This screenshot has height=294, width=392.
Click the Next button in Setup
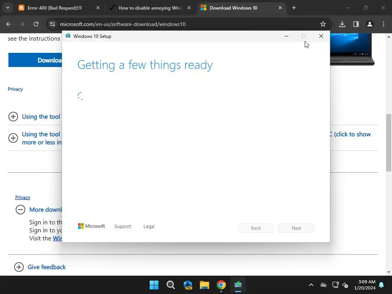296,228
